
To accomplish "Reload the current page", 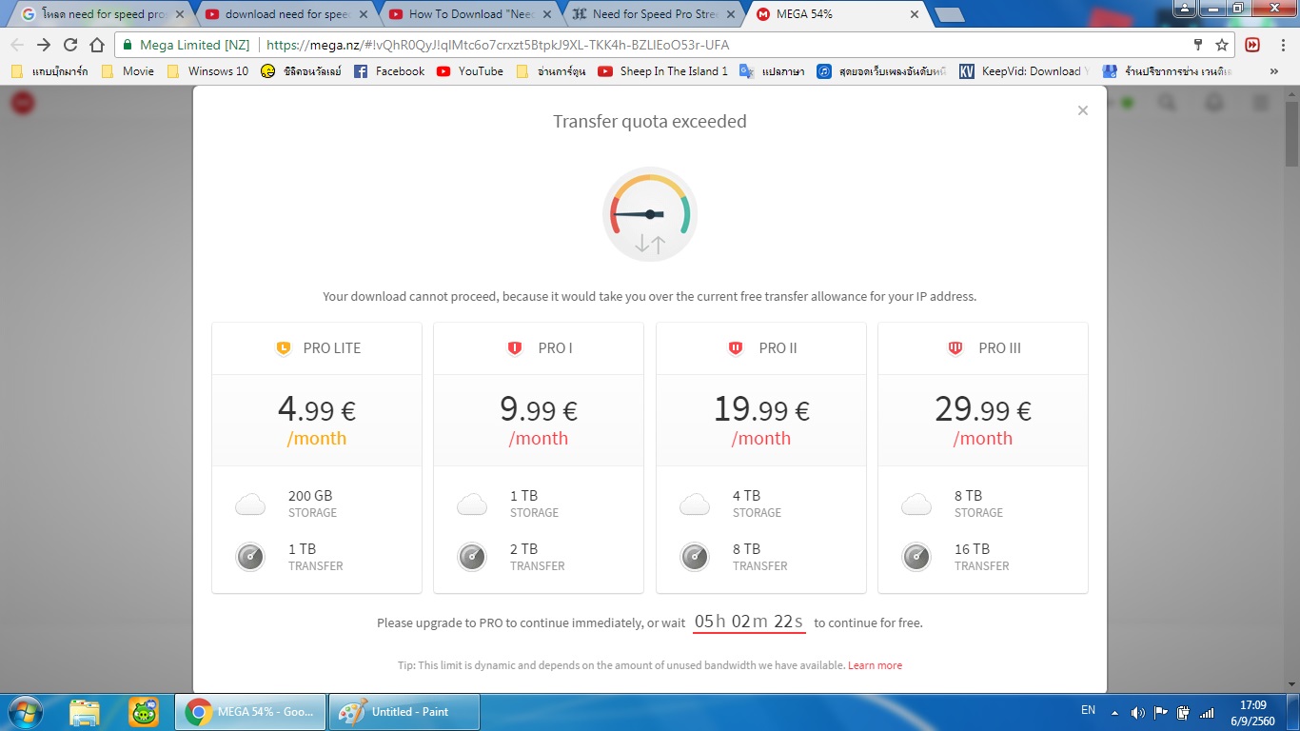I will 70,45.
